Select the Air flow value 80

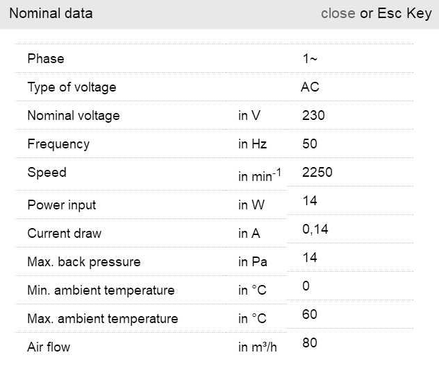pos(310,342)
